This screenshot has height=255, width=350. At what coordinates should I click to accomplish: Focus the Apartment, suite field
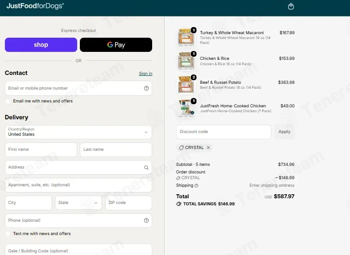(x=79, y=185)
